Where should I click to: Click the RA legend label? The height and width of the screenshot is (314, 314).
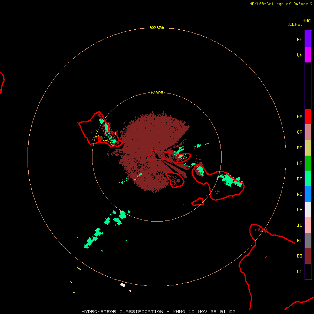[299, 179]
